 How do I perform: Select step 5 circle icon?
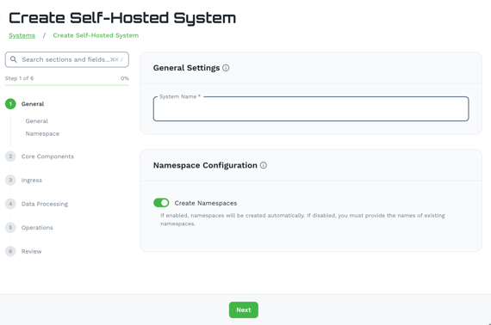tap(10, 228)
